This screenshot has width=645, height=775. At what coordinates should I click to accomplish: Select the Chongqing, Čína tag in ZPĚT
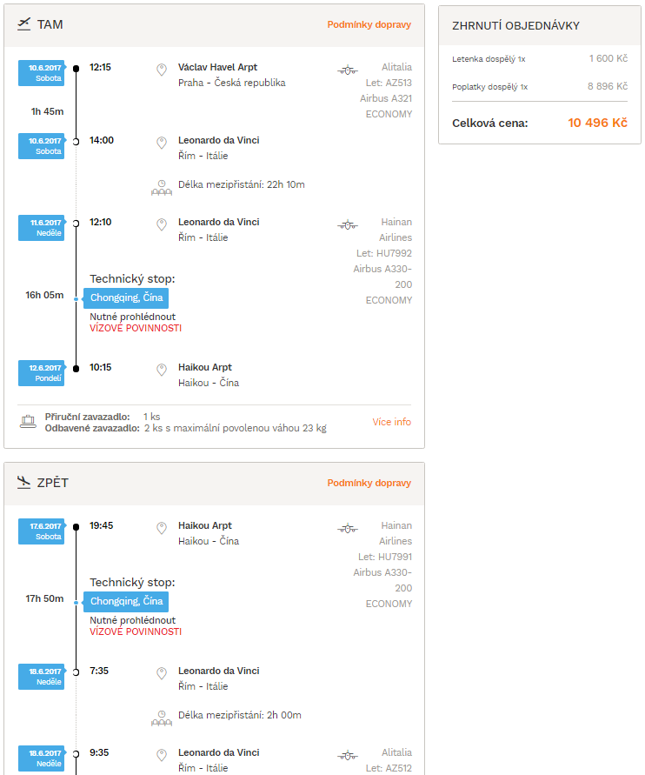click(x=126, y=602)
